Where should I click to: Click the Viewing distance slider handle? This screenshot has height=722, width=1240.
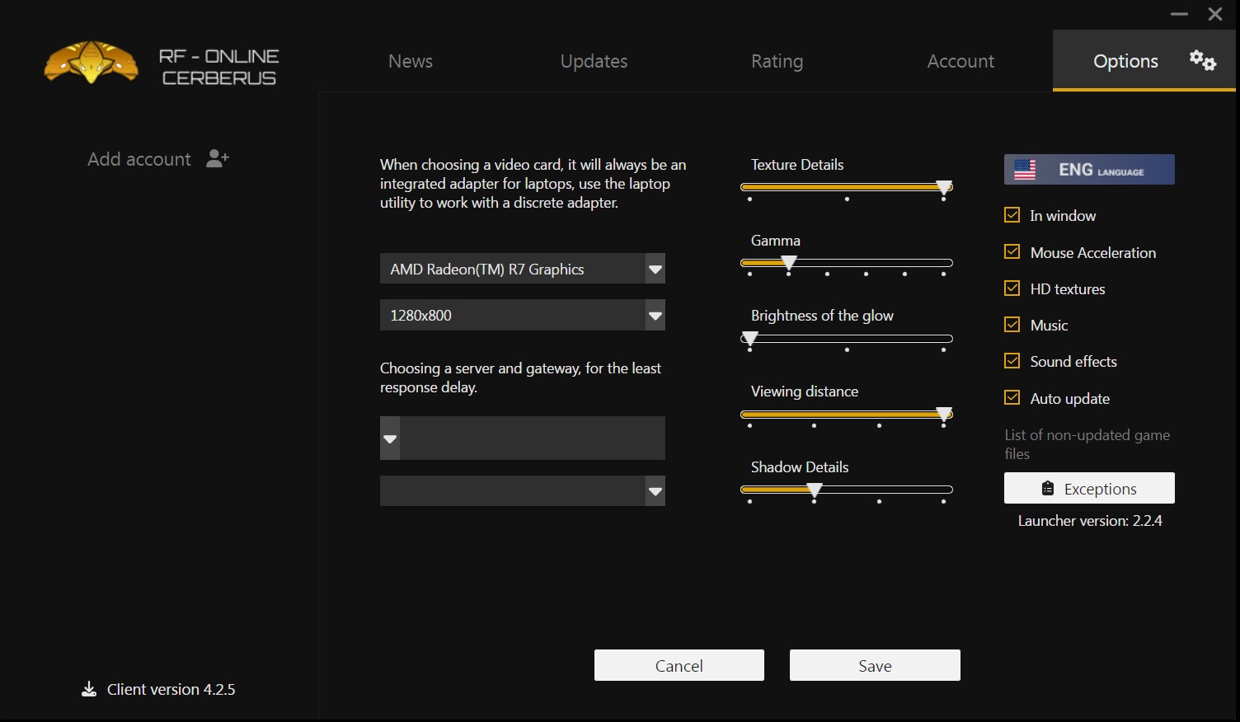point(944,415)
